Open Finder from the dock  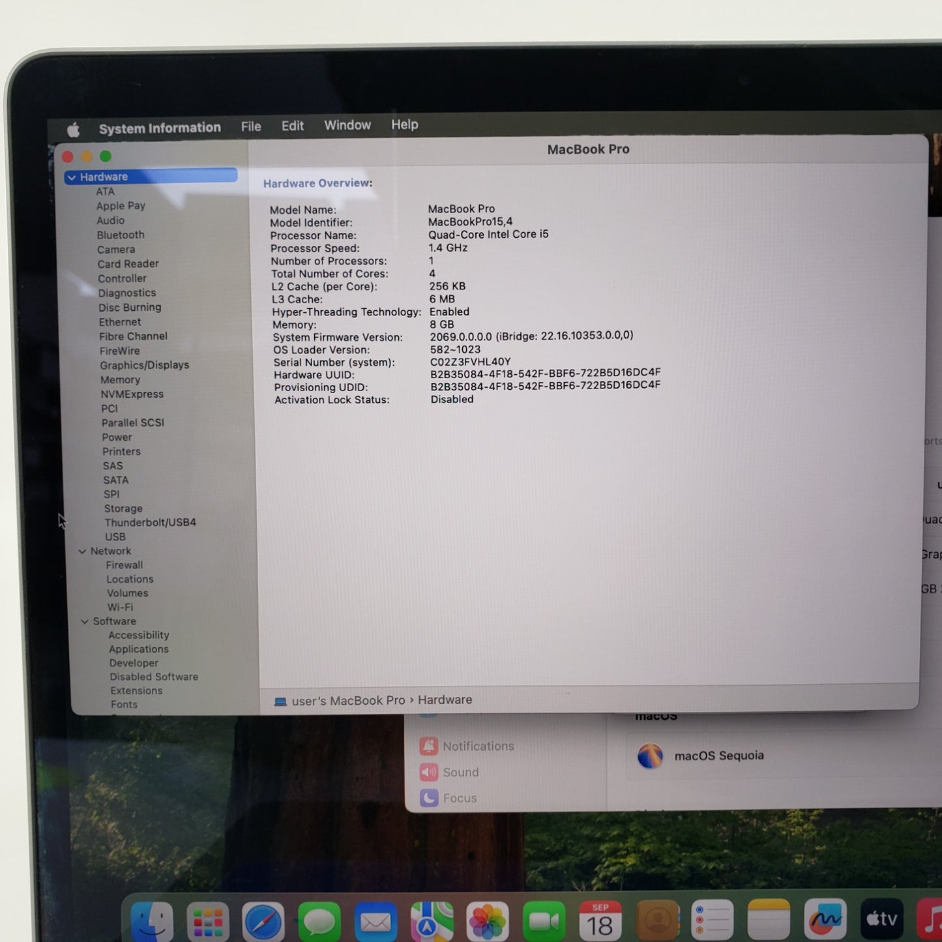tap(151, 921)
